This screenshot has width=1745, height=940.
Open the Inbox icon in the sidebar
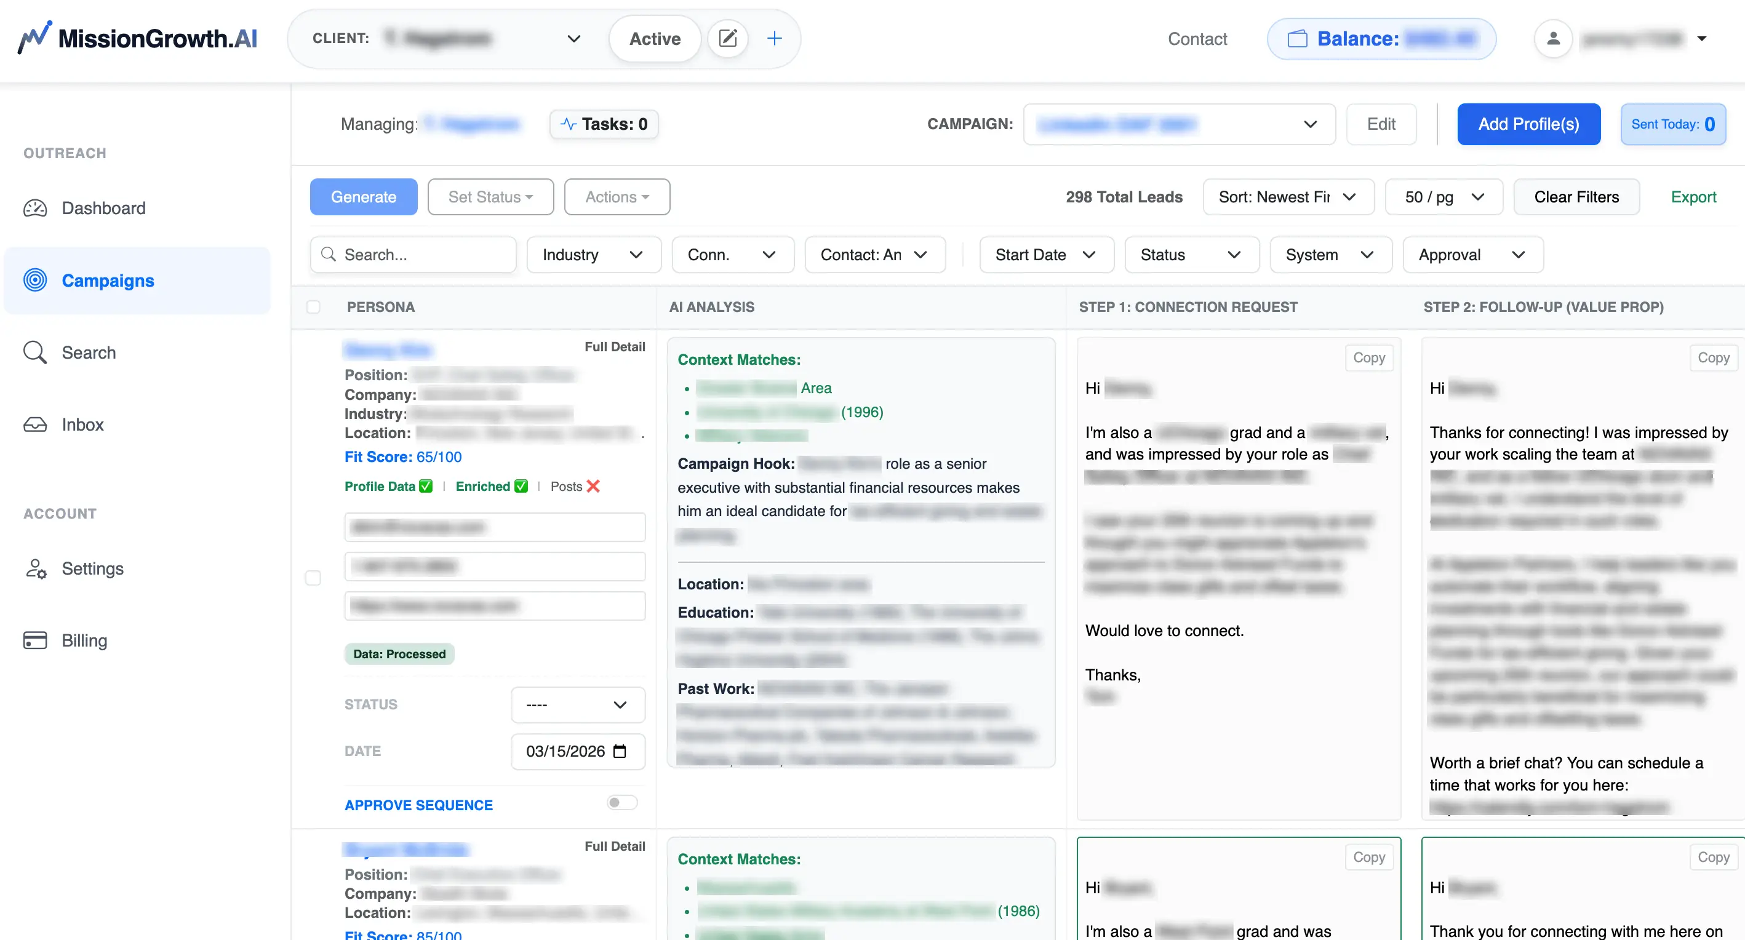click(35, 424)
